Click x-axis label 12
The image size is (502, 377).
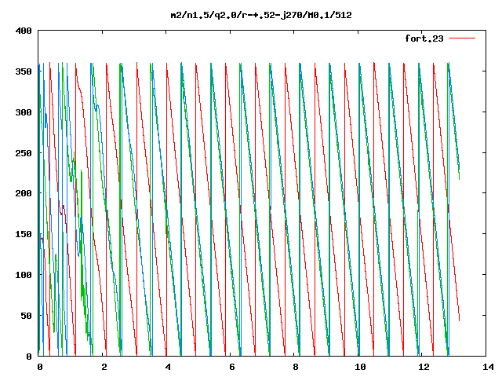point(424,367)
